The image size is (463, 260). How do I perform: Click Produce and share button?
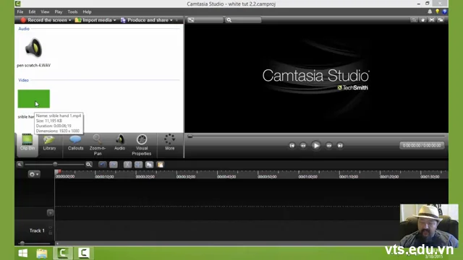coord(145,20)
